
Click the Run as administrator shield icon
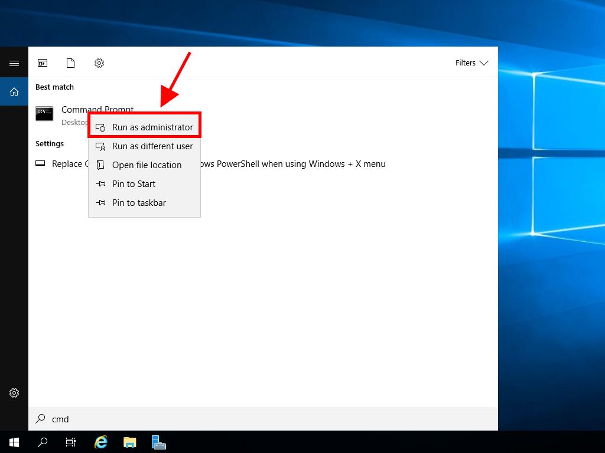(x=100, y=127)
